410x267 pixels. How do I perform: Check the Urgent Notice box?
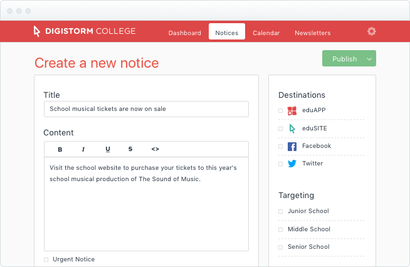click(x=46, y=259)
